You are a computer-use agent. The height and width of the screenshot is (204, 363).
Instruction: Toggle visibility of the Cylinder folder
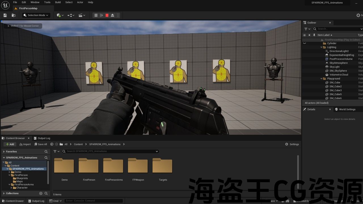pyautogui.click(x=305, y=43)
